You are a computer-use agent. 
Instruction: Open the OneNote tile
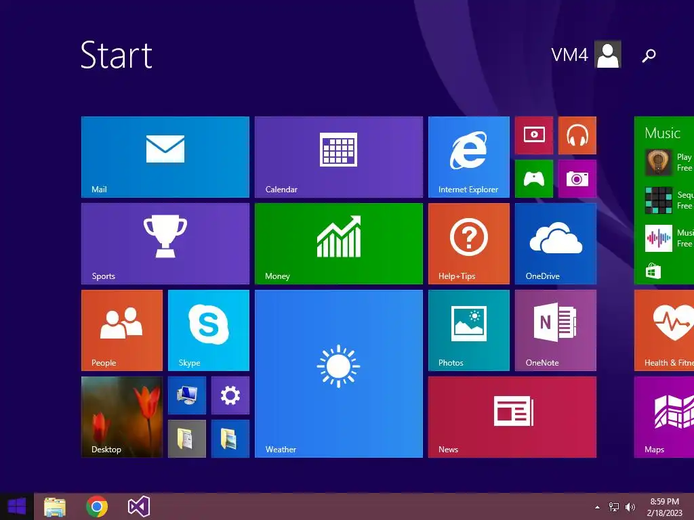tap(556, 330)
